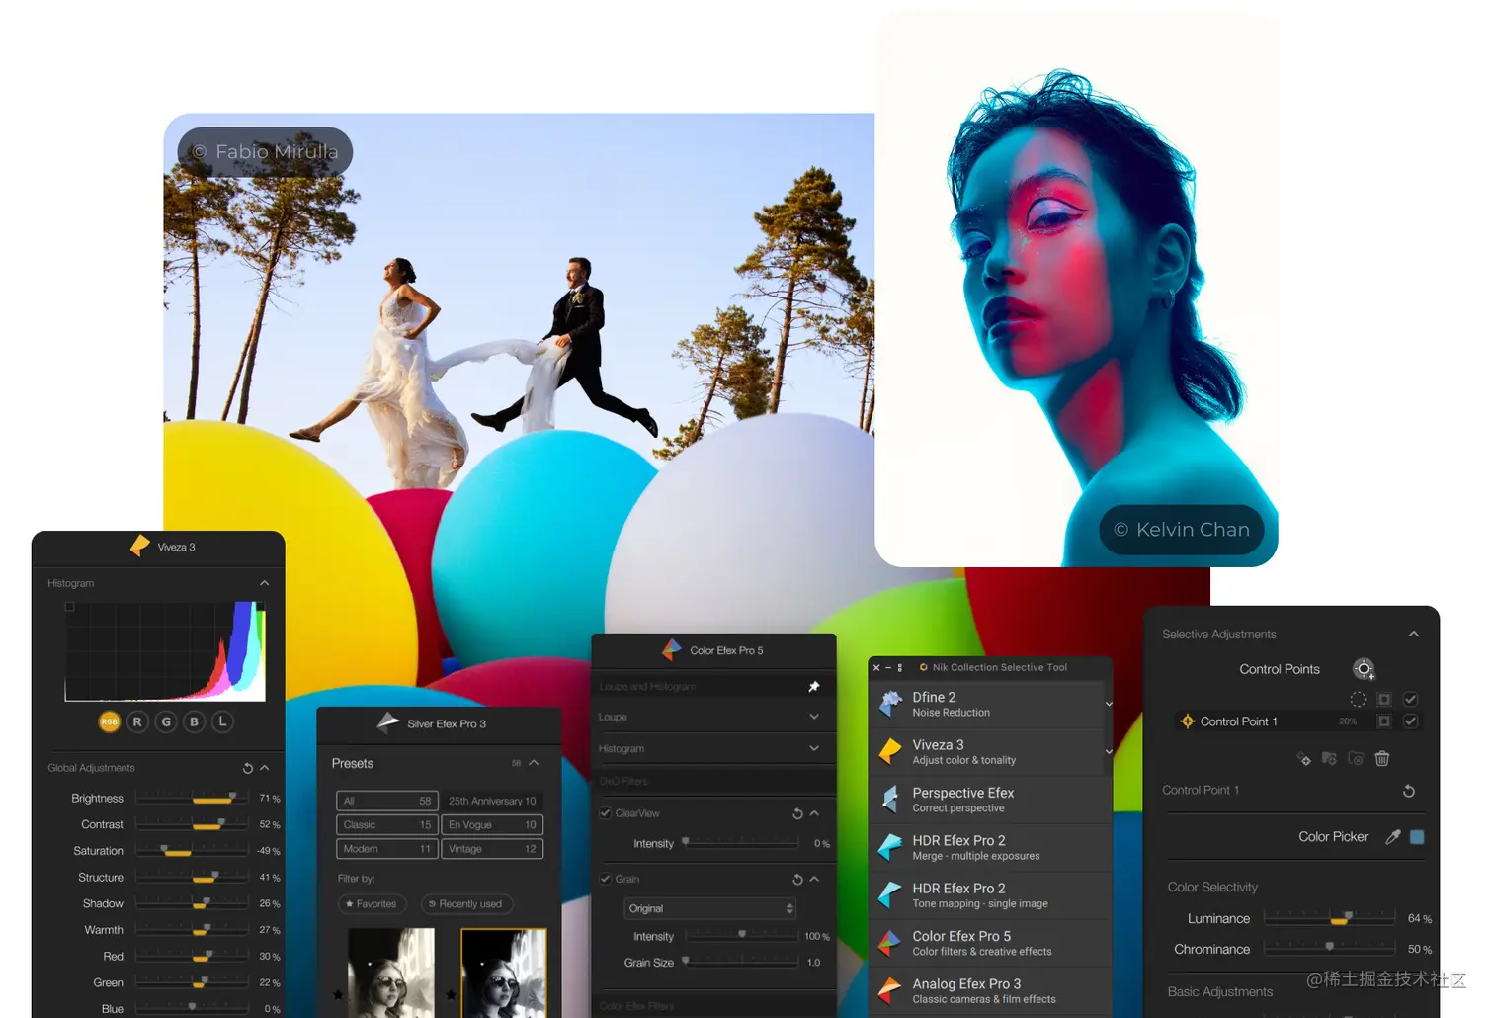Launch Viveza 3 from the Selective Tool
1494x1018 pixels.
(x=985, y=752)
